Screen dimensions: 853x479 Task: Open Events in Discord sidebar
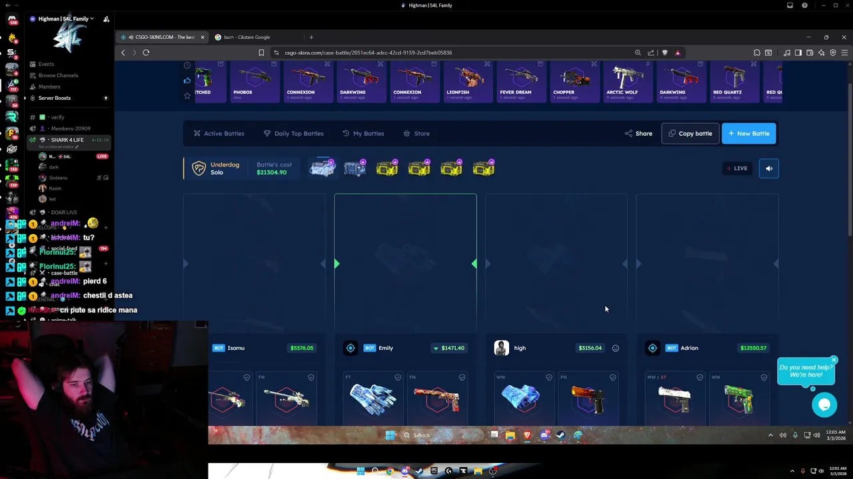click(x=46, y=64)
